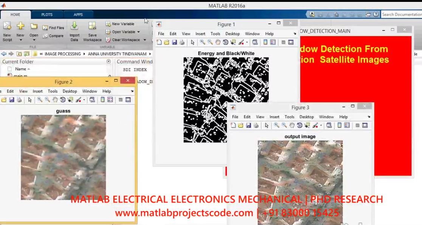The height and width of the screenshot is (225, 422).
Task: Open View menu in Figure 3
Action: [260, 117]
